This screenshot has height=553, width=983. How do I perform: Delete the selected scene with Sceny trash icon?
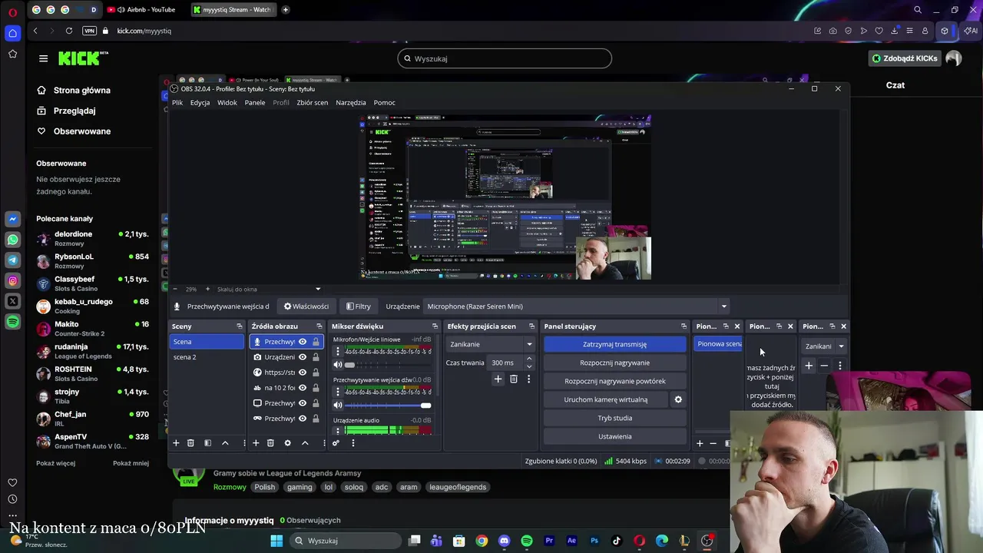click(x=190, y=443)
